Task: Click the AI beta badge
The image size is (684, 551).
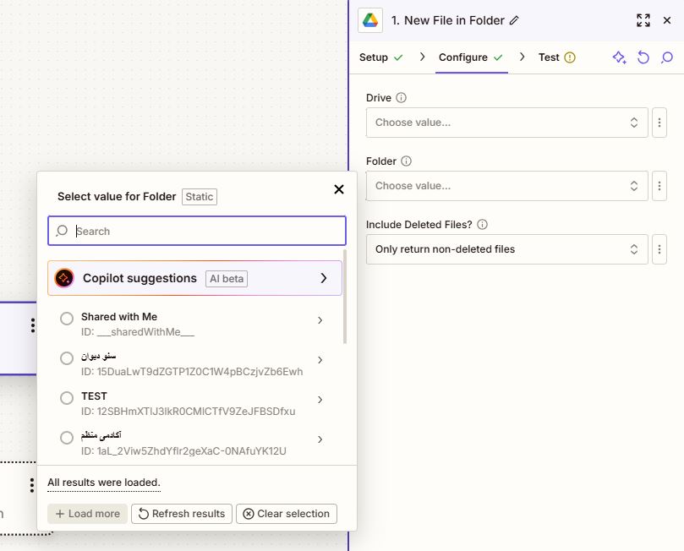Action: [x=227, y=279]
